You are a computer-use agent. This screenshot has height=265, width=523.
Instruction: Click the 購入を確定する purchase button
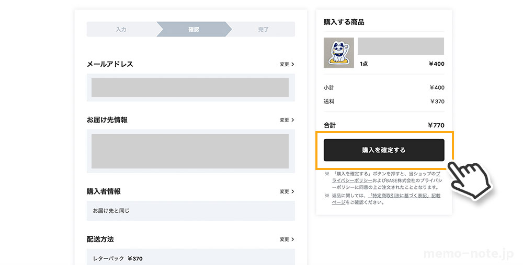[x=384, y=150]
